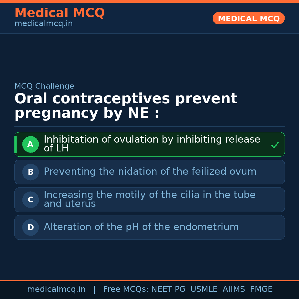Select the B circle badge
Image resolution: width=299 pixels, height=299 pixels.
click(30, 172)
